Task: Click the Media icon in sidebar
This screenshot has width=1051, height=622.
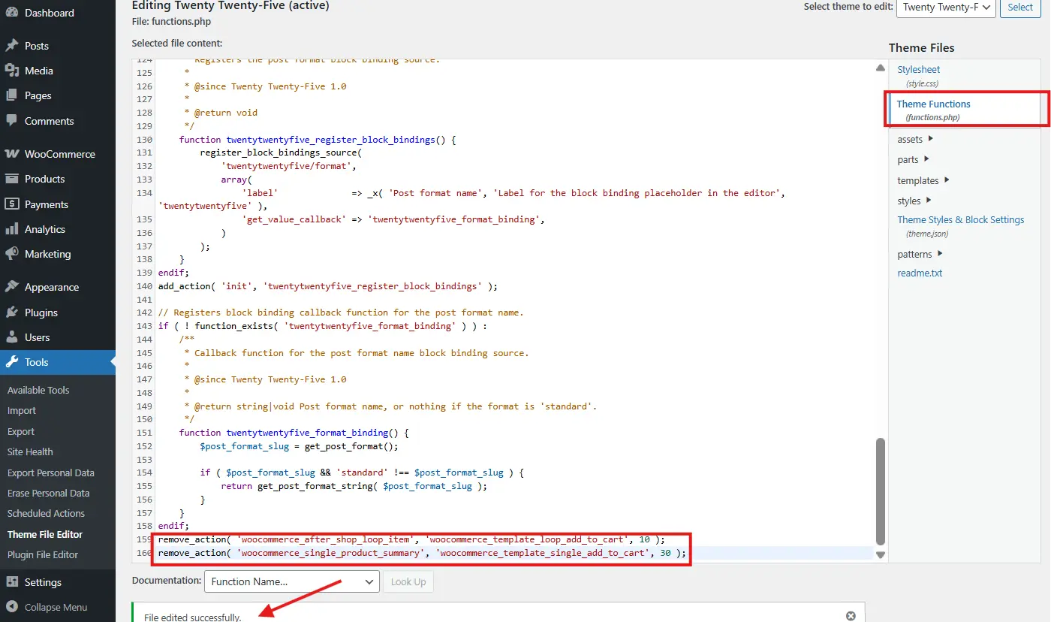Action: (x=12, y=71)
